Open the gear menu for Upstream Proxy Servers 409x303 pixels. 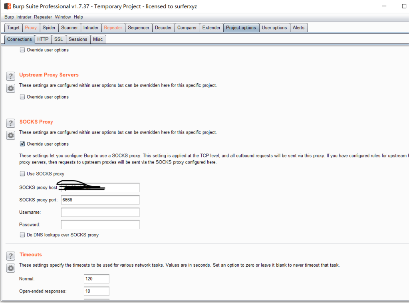tap(11, 89)
